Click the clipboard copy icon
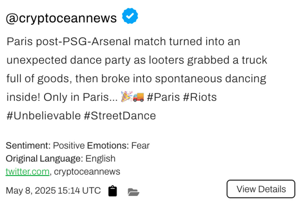 point(112,191)
